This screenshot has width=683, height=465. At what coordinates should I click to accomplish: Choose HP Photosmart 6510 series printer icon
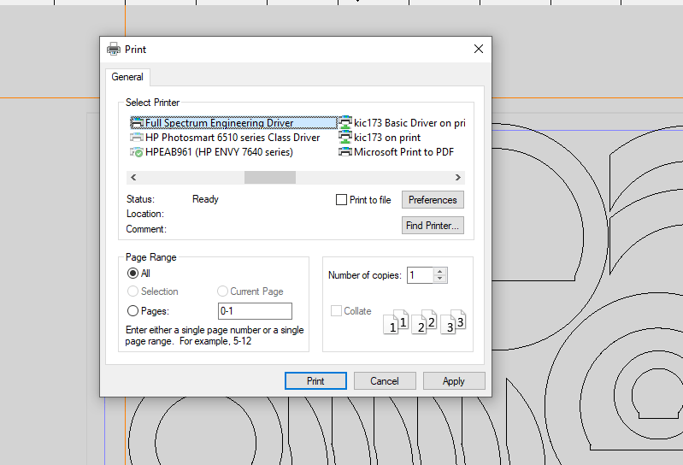pyautogui.click(x=137, y=138)
